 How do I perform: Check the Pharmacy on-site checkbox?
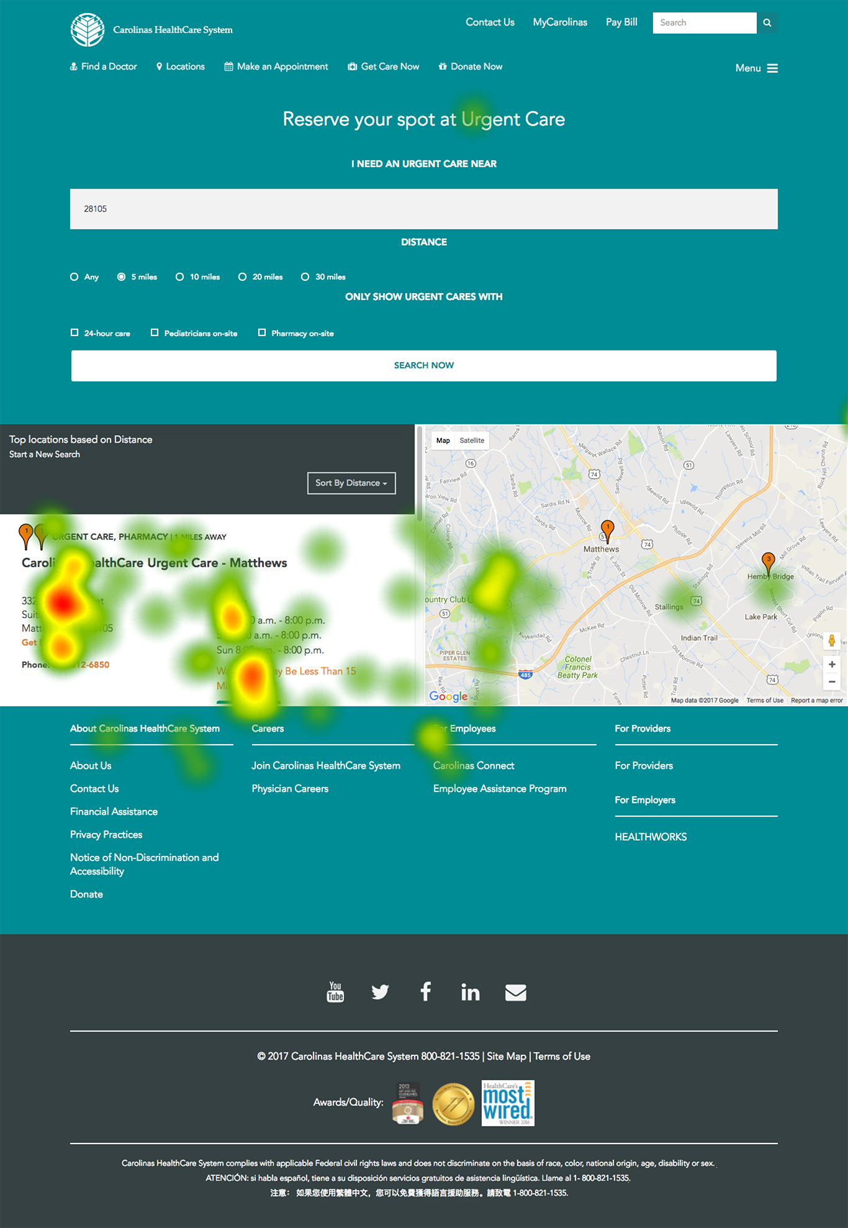[262, 333]
